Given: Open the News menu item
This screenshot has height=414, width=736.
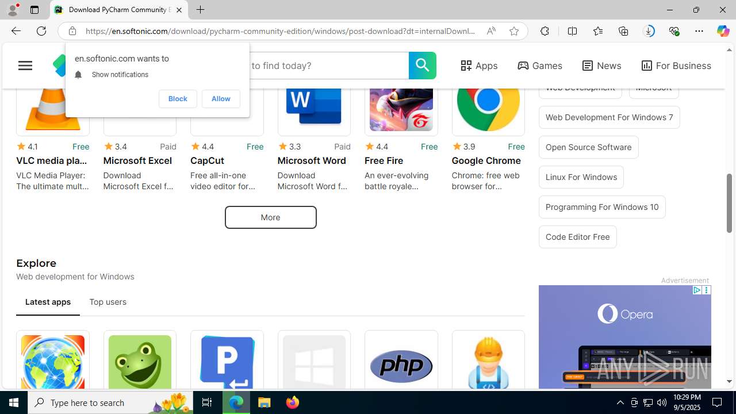Looking at the screenshot, I should 601,66.
